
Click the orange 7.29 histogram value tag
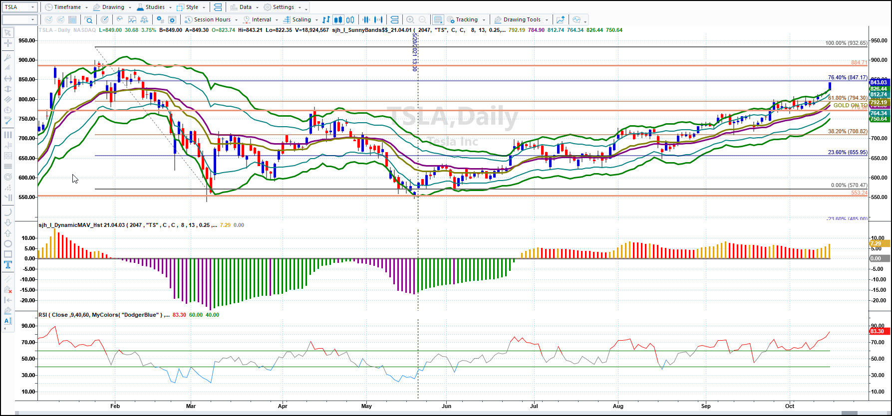point(879,243)
